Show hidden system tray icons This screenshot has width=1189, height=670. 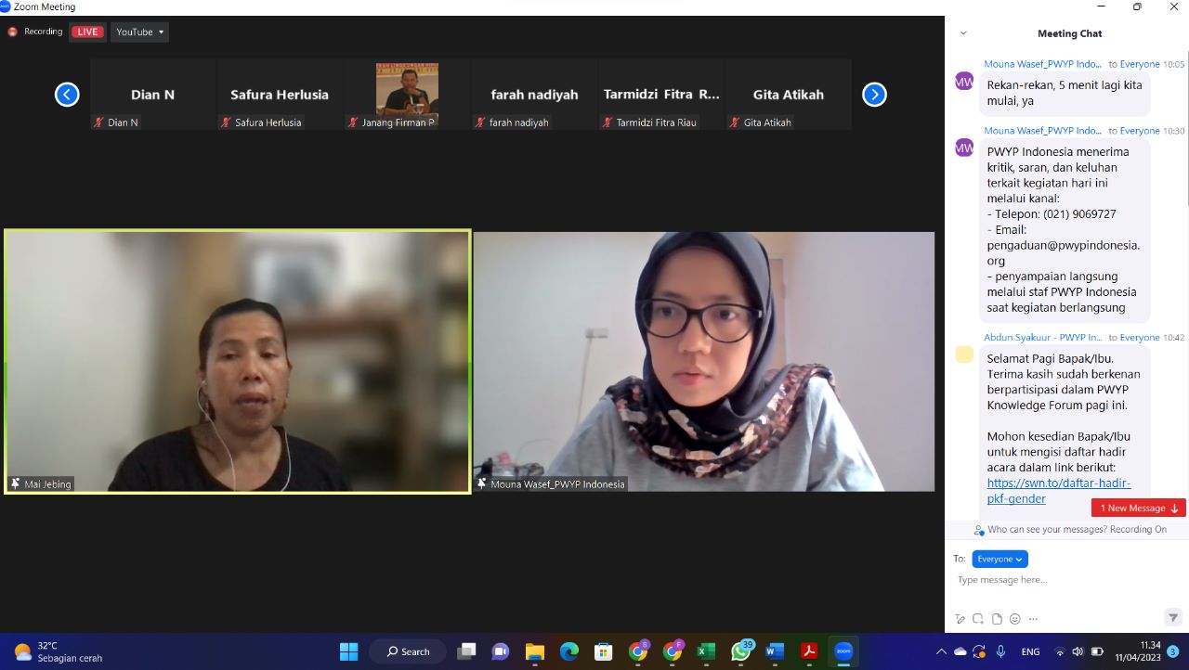coord(941,651)
